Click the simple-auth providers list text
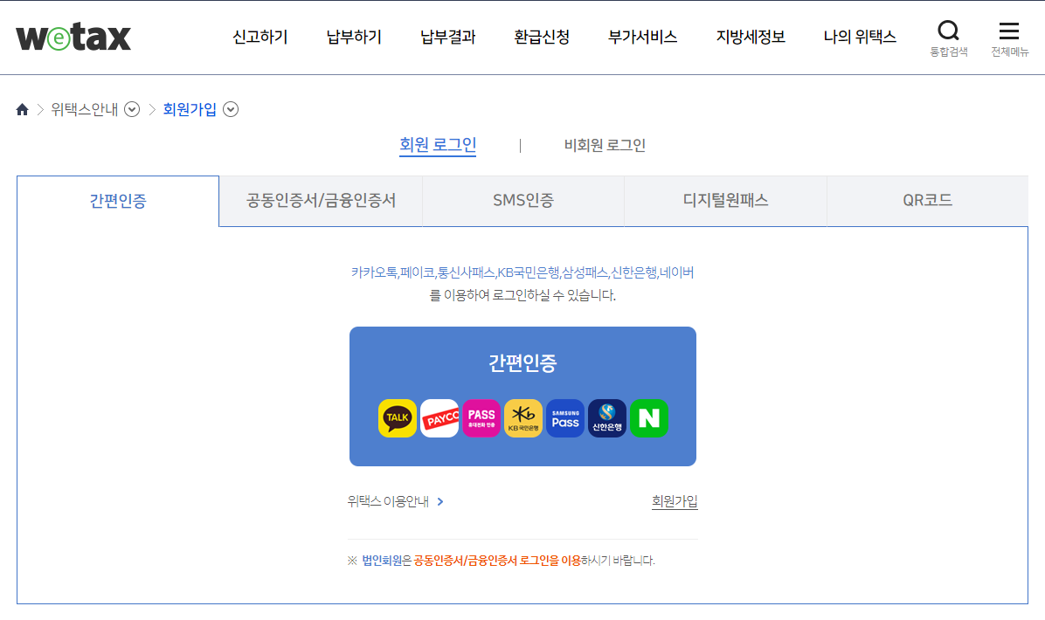This screenshot has width=1045, height=620. (x=522, y=272)
